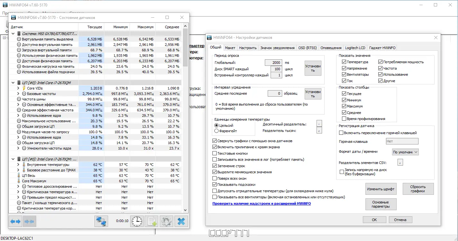Expand the Умножители частоты ядра row
Image resolution: width=458 pixels, height=241 pixels.
(18, 148)
